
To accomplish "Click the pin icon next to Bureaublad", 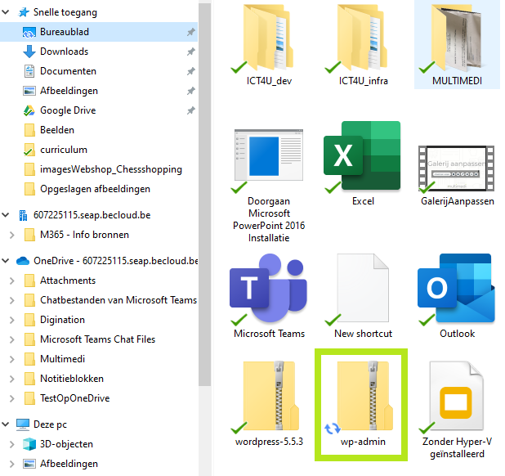I will pyautogui.click(x=191, y=32).
